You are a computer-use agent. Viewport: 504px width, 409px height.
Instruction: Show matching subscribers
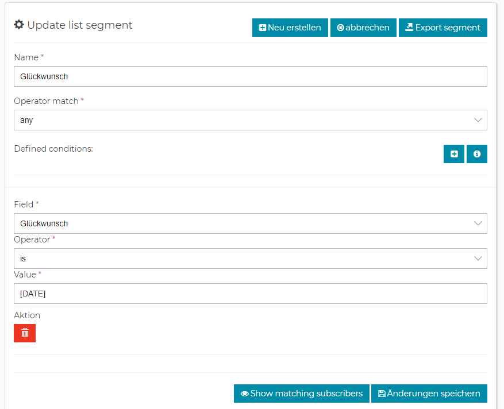[x=301, y=393]
